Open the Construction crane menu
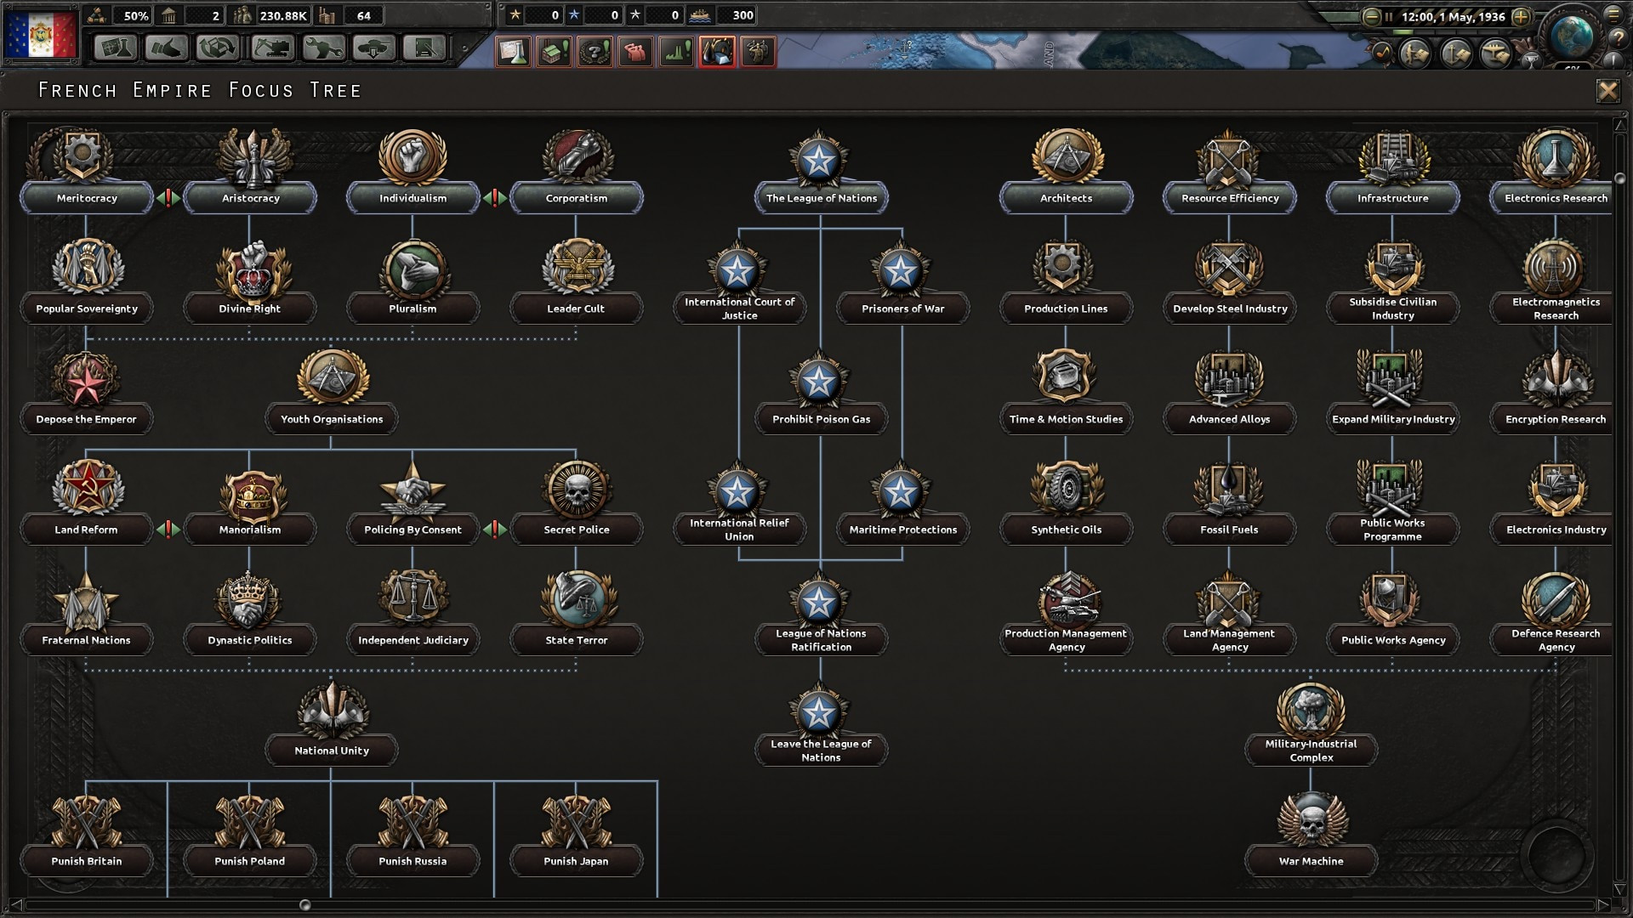Viewport: 1633px width, 918px height. (272, 48)
